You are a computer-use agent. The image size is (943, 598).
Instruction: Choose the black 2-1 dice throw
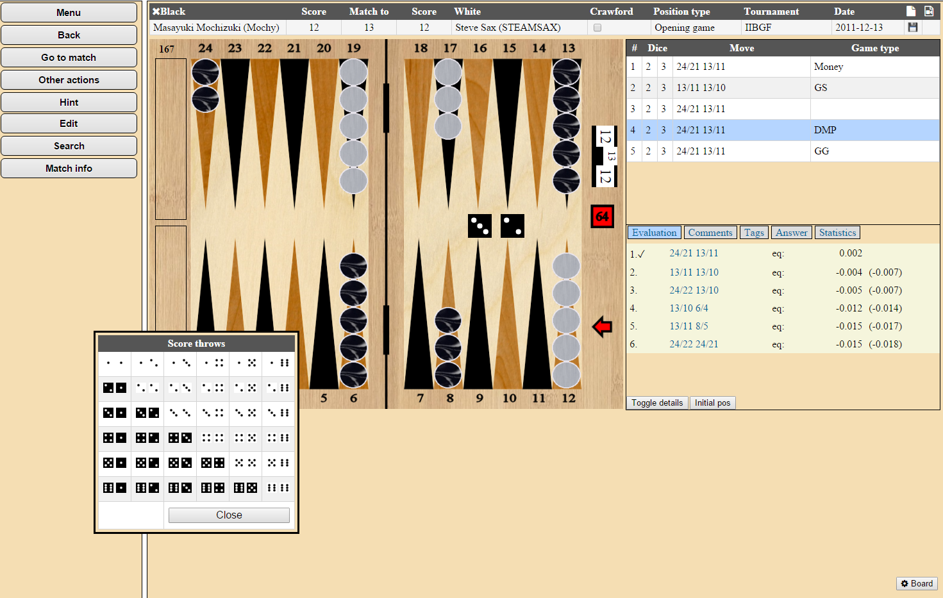coord(115,388)
